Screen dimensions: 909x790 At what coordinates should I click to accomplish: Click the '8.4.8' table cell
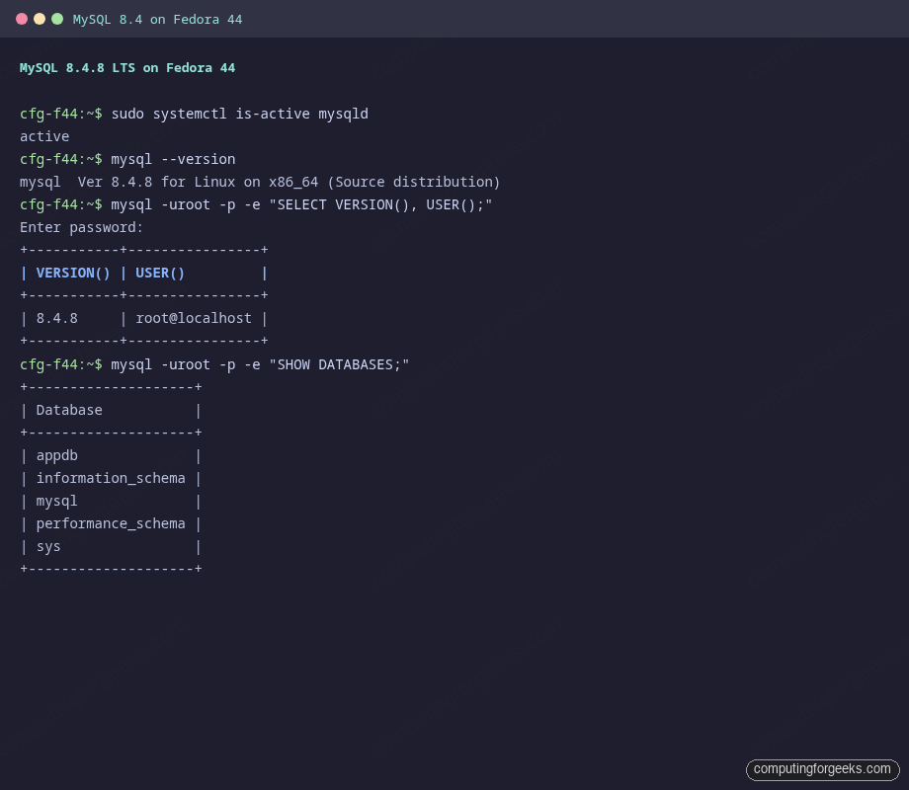pyautogui.click(x=57, y=318)
